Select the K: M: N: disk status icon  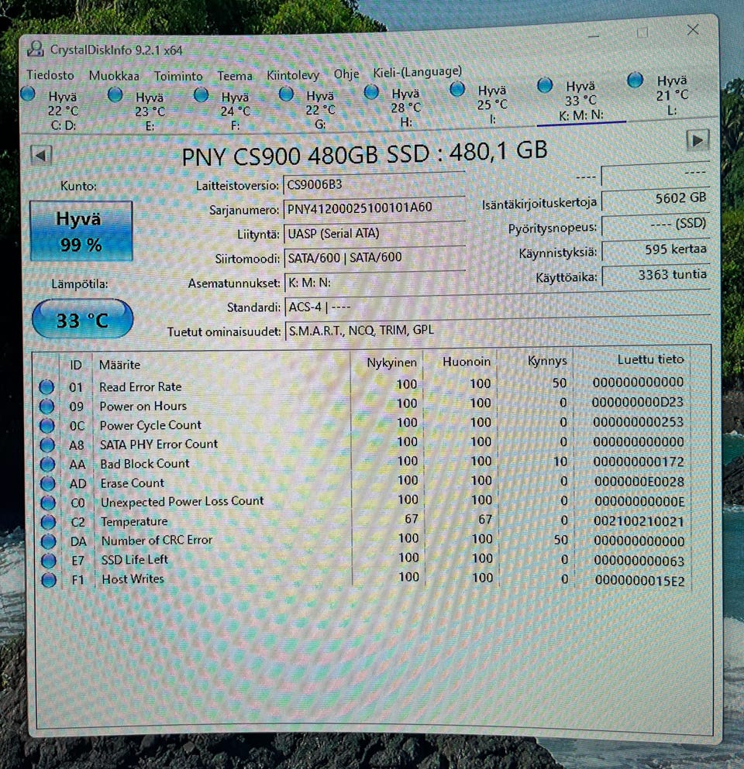point(545,85)
